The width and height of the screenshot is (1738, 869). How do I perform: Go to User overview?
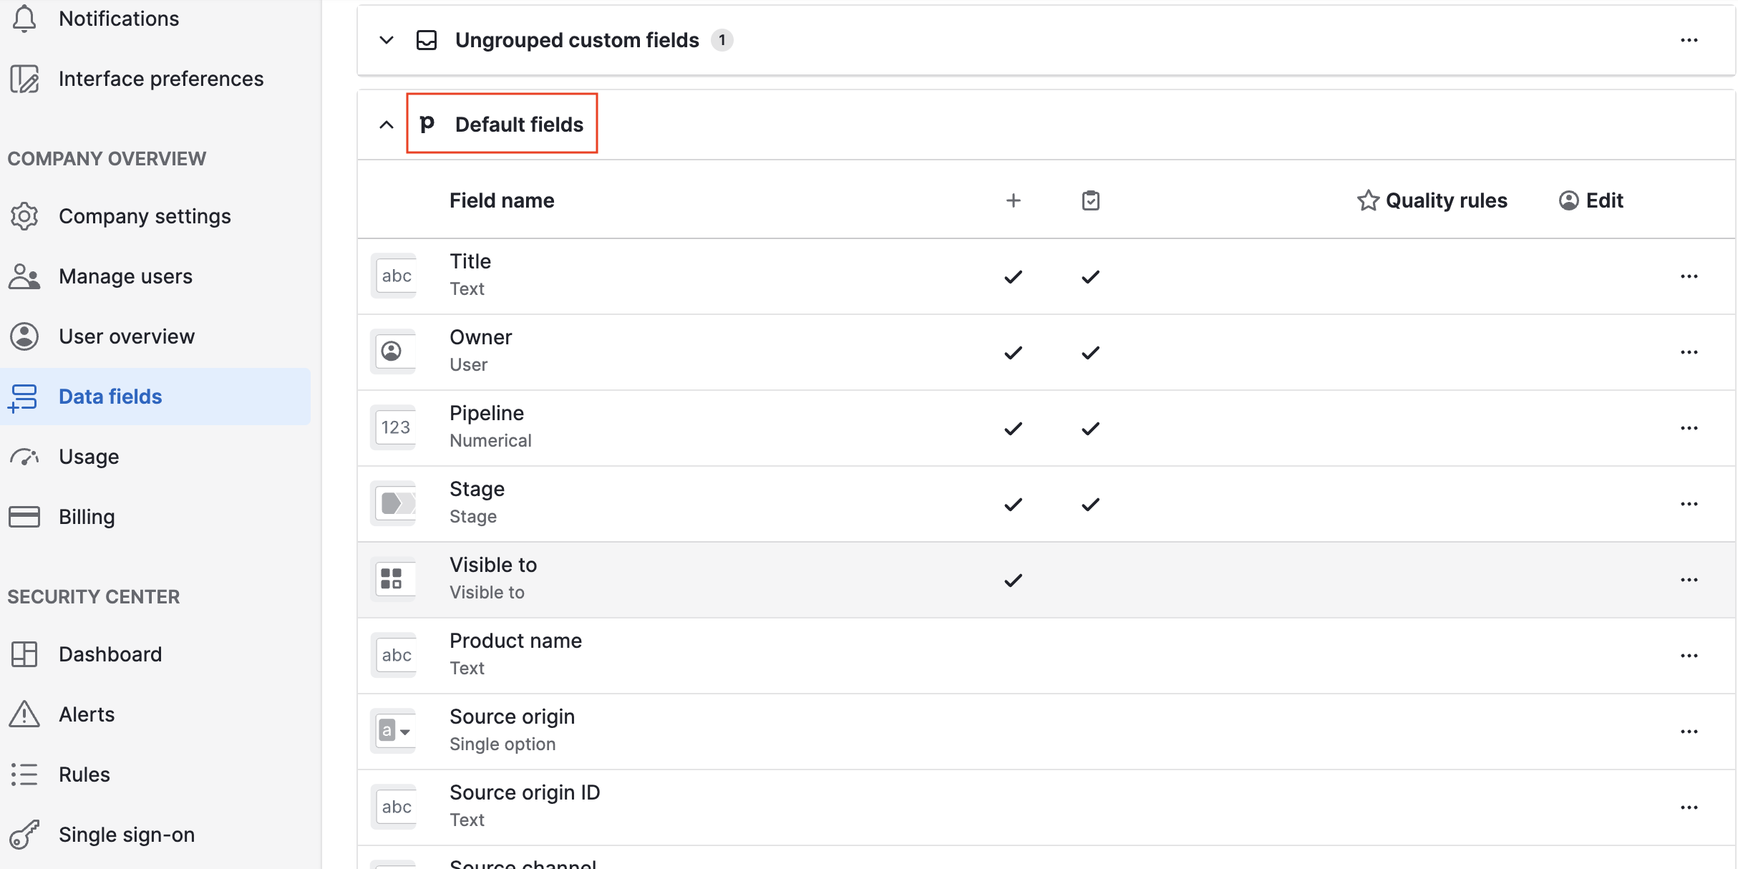127,336
